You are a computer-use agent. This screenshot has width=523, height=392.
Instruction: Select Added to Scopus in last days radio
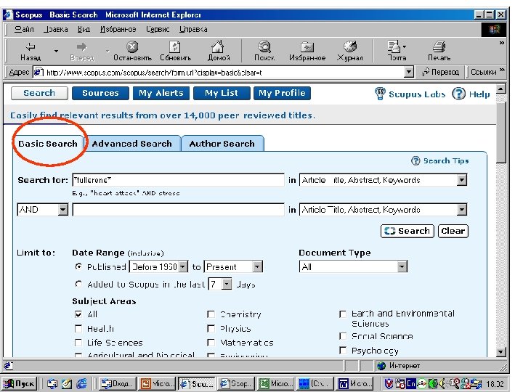[x=78, y=284]
